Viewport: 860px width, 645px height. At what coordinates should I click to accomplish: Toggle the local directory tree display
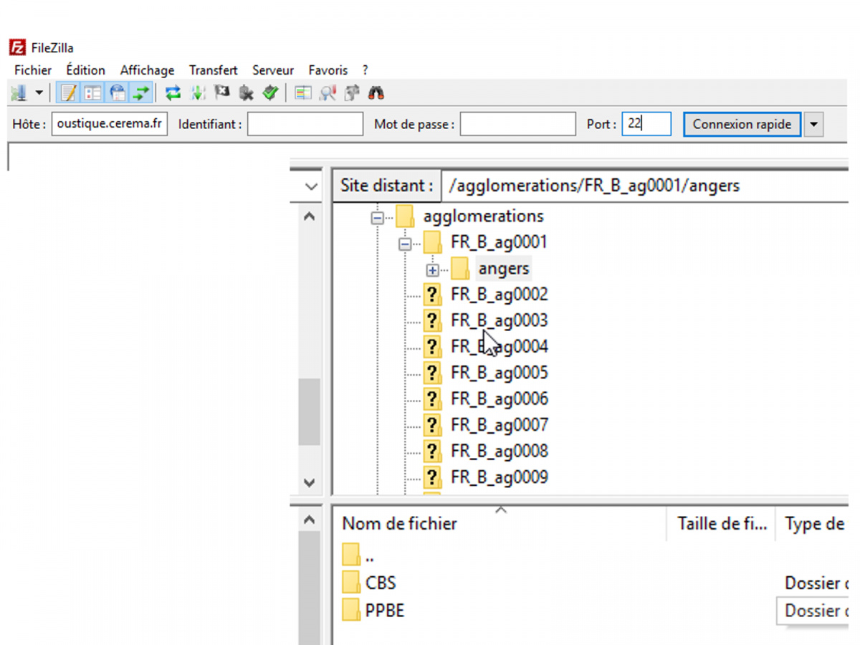(92, 92)
